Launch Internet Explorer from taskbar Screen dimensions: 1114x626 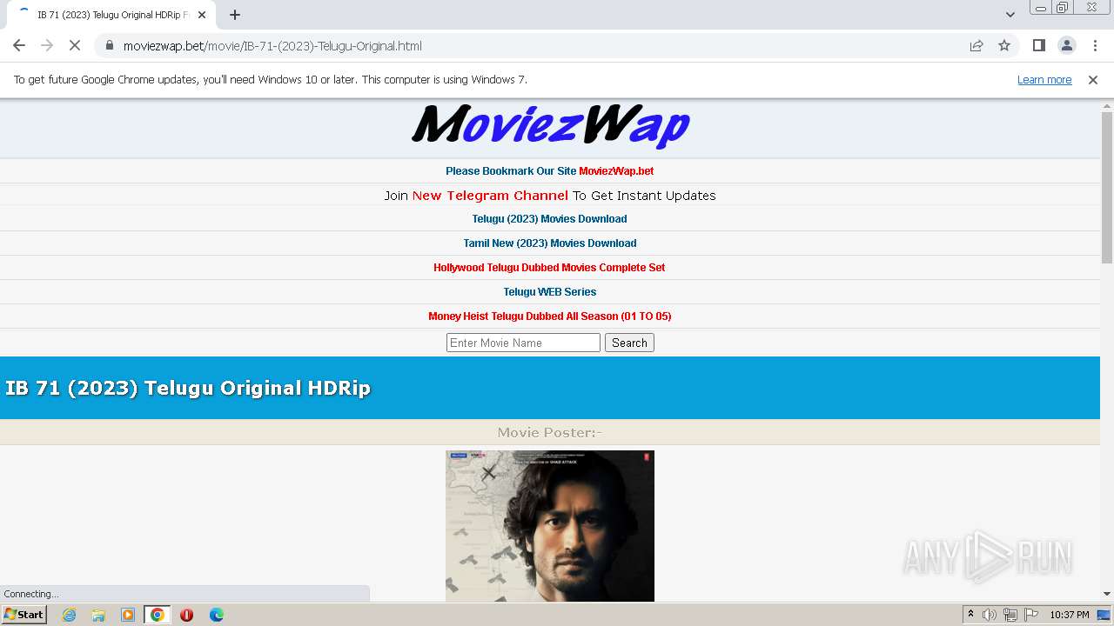point(70,615)
